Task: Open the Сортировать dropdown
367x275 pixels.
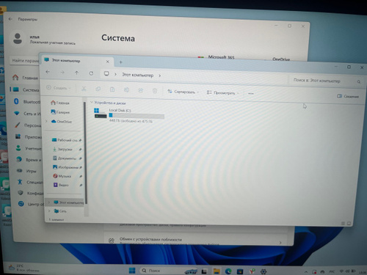Action: 183,92
